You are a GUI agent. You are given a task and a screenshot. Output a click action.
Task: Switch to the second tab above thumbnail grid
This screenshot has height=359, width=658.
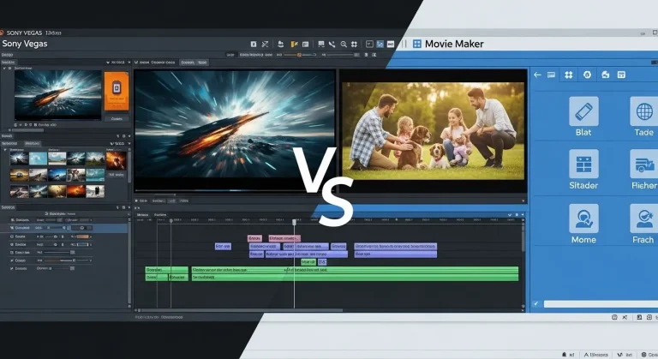[33, 144]
